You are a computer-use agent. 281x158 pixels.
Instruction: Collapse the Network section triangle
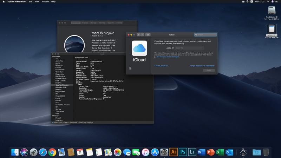coord(52,116)
